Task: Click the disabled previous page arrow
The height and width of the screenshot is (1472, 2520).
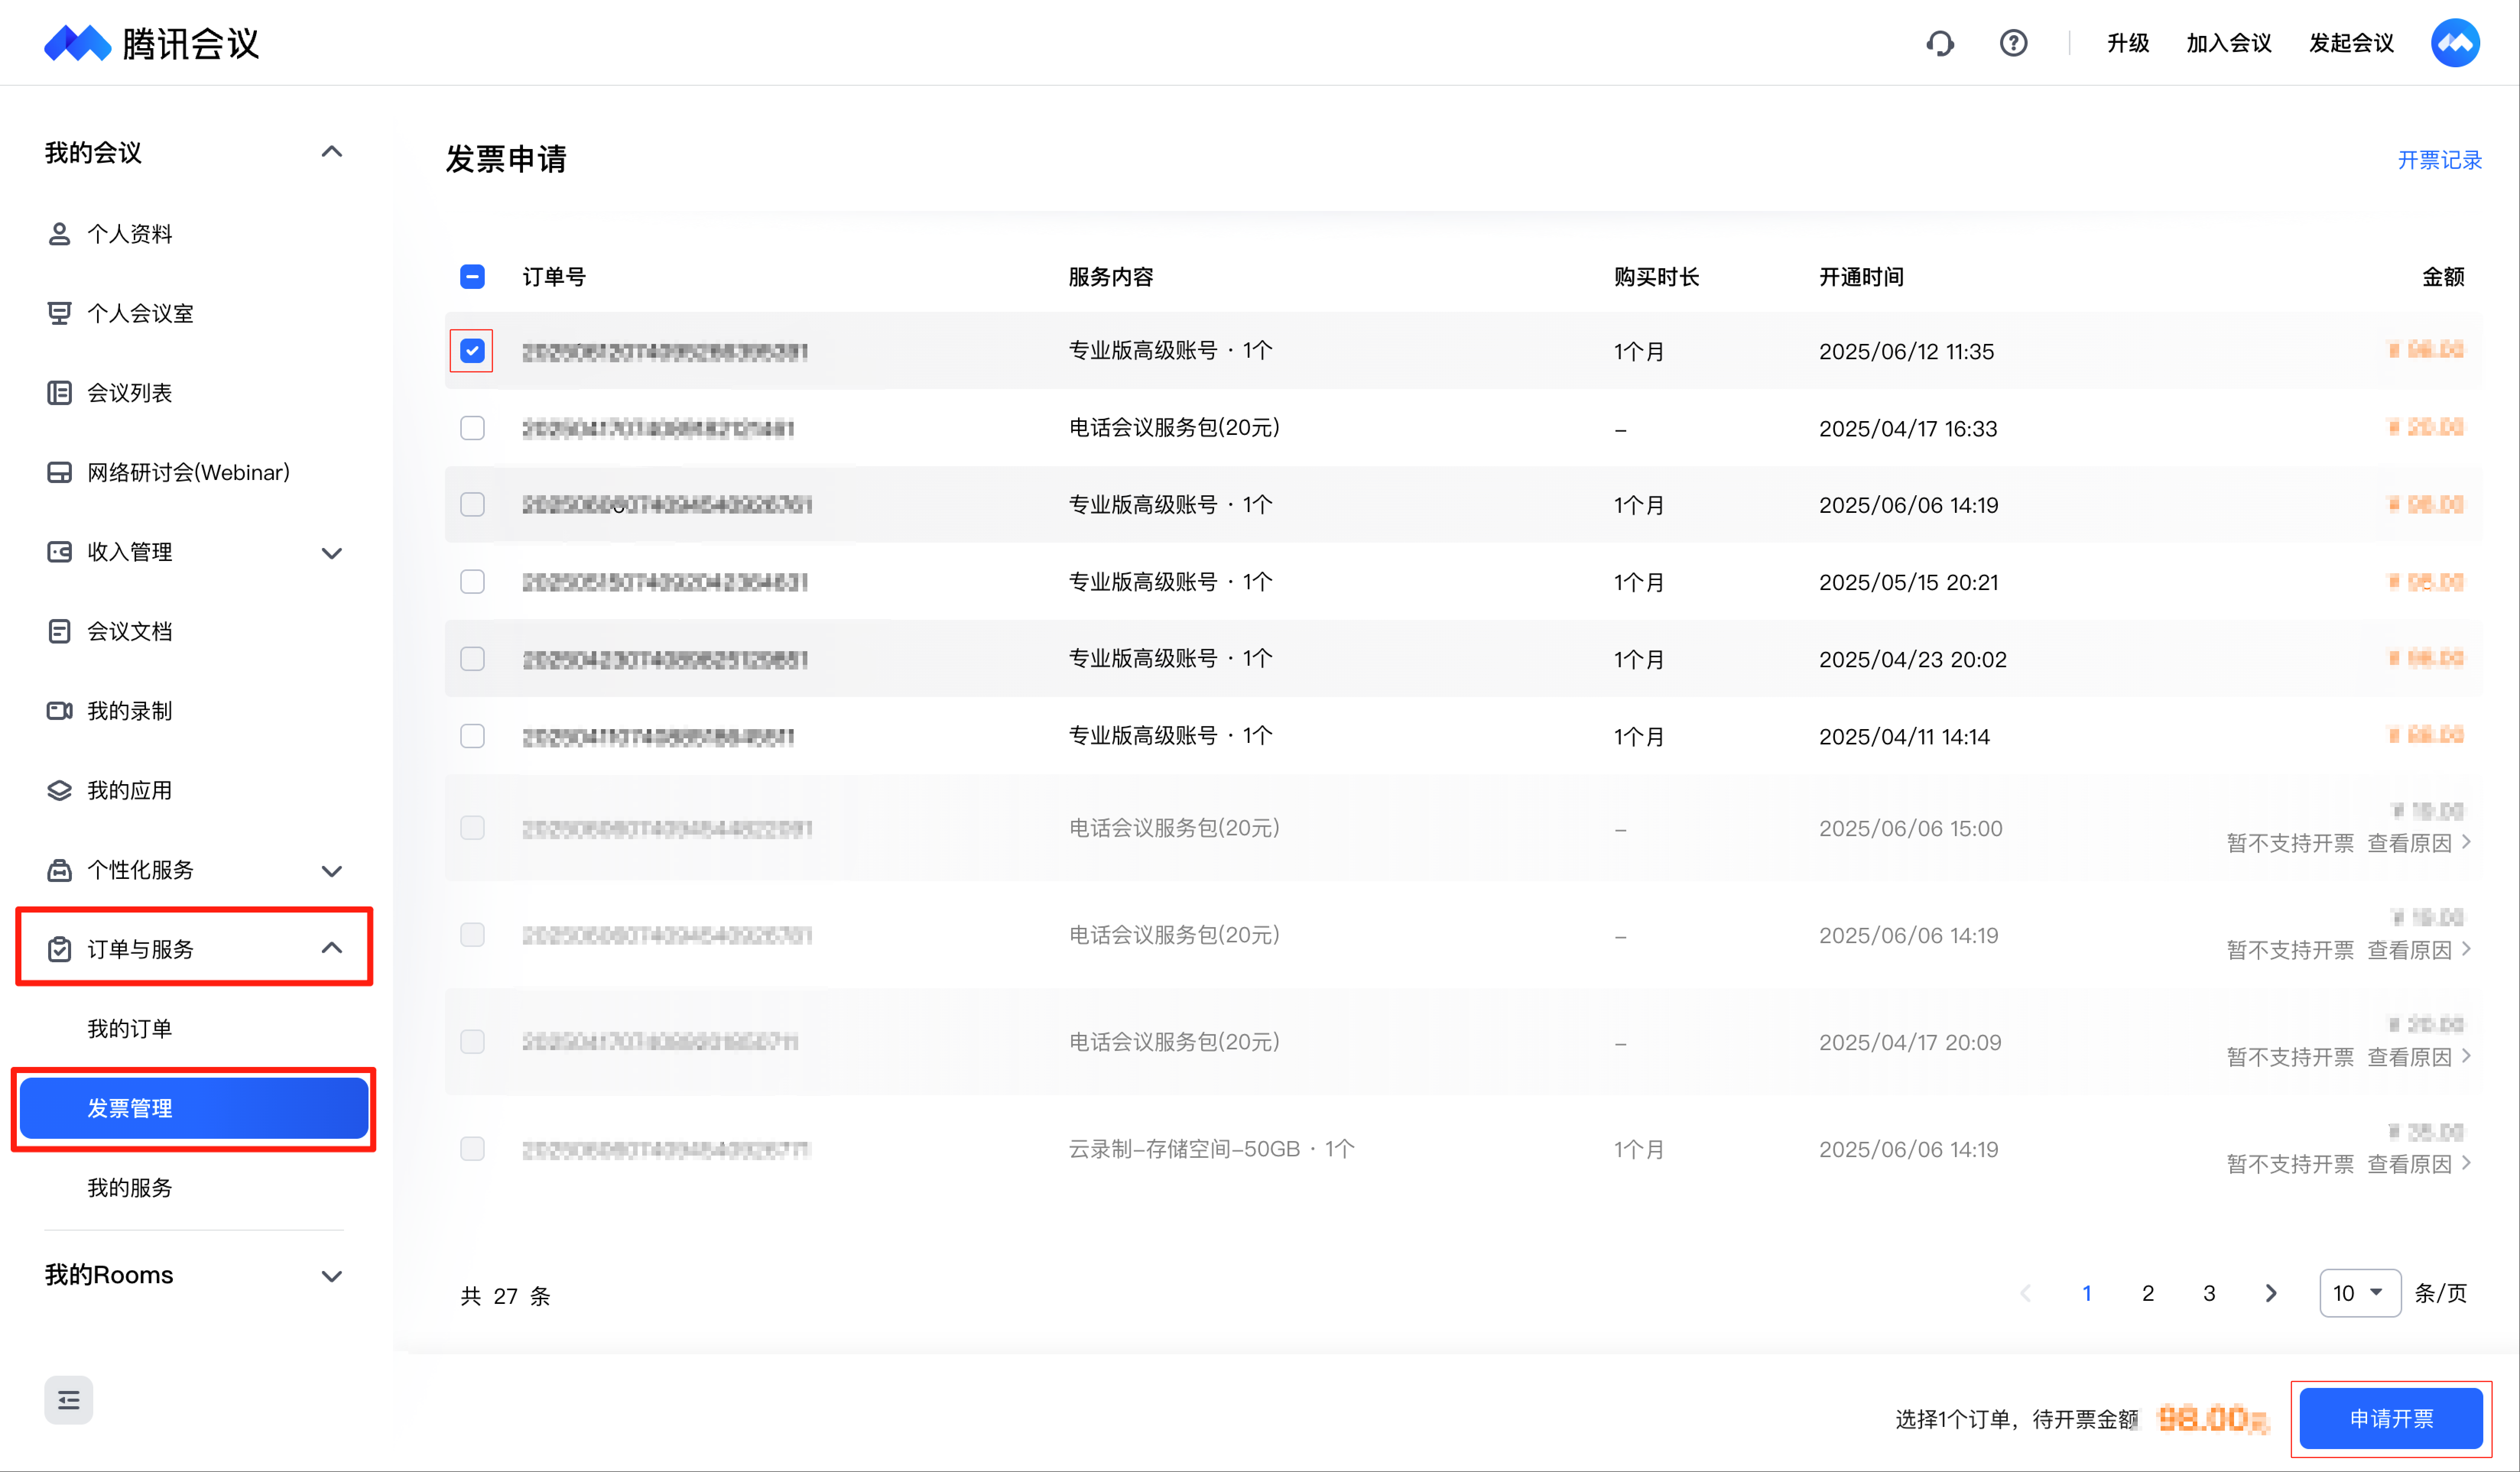Action: 2025,1293
